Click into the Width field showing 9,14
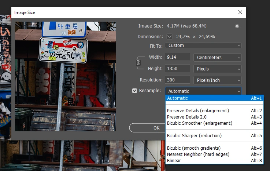 coord(178,57)
